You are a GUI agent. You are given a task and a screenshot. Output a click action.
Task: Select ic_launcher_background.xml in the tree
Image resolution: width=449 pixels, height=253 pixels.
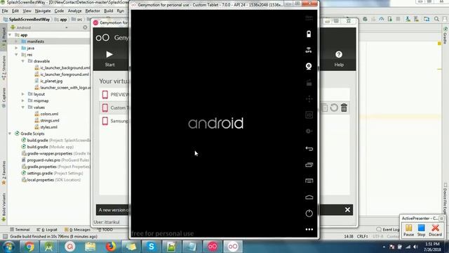pyautogui.click(x=62, y=67)
